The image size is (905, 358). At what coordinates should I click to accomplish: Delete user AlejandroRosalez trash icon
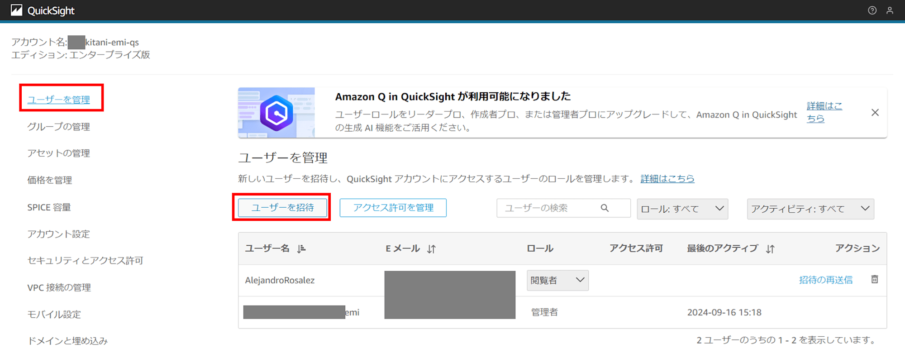click(875, 279)
